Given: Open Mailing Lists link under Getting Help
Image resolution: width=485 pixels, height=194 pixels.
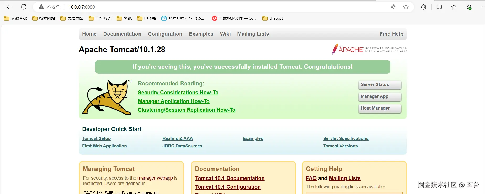Looking at the screenshot, I should (345, 178).
